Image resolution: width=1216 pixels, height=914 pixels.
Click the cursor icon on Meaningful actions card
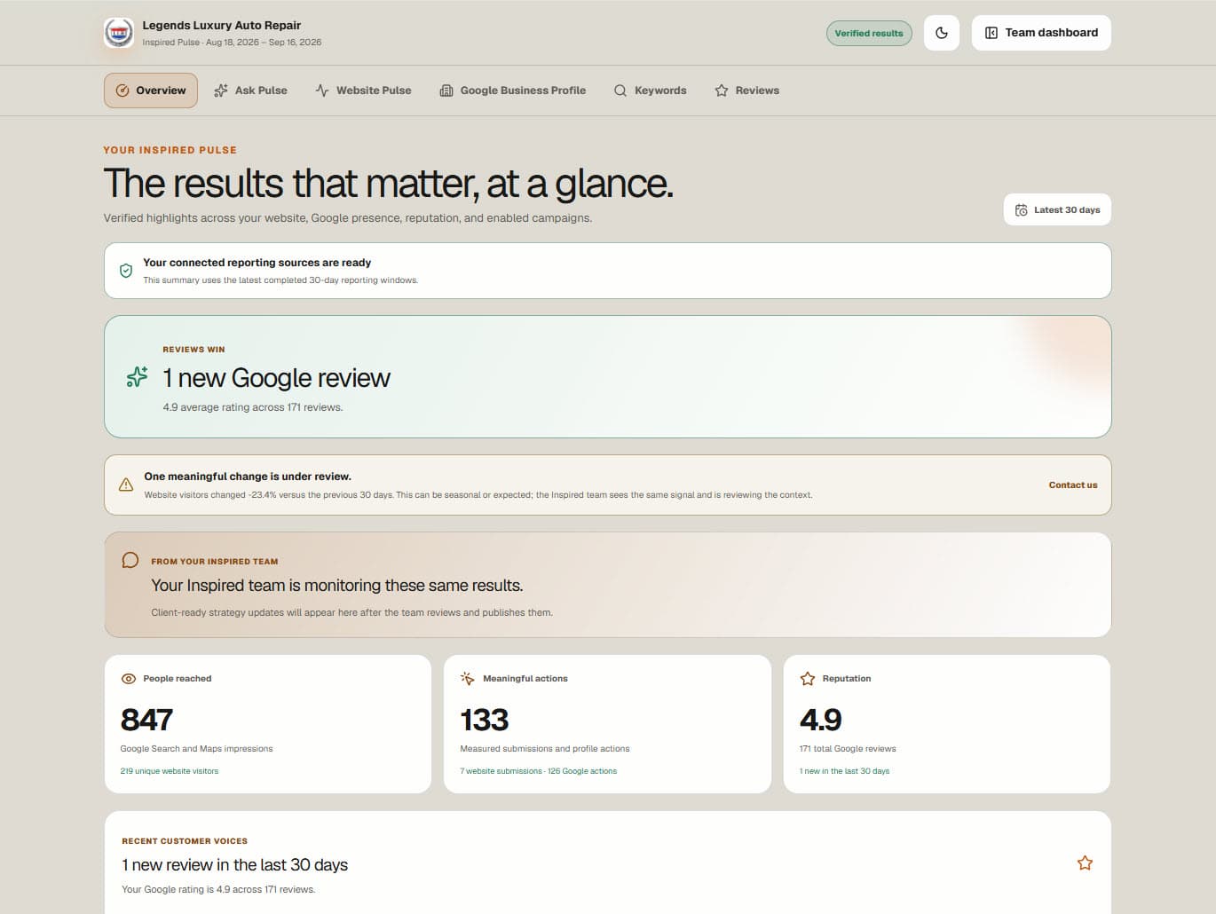coord(468,679)
